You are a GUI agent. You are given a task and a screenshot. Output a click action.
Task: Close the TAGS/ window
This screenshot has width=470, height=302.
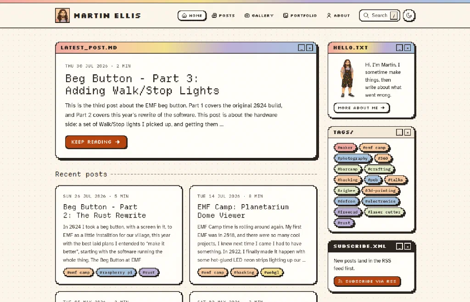point(408,132)
